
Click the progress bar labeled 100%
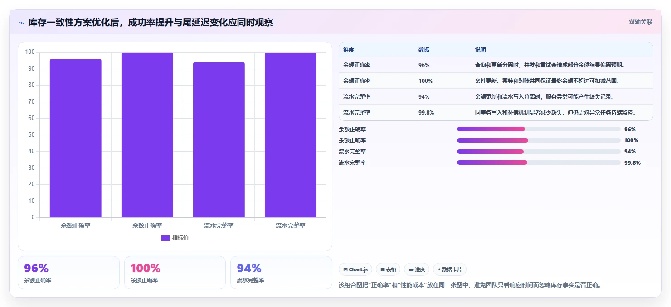point(539,140)
